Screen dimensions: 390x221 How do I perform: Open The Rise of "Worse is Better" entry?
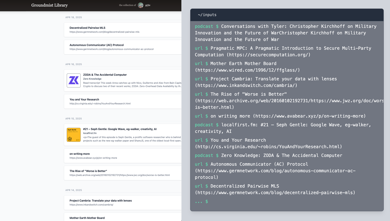88,171
